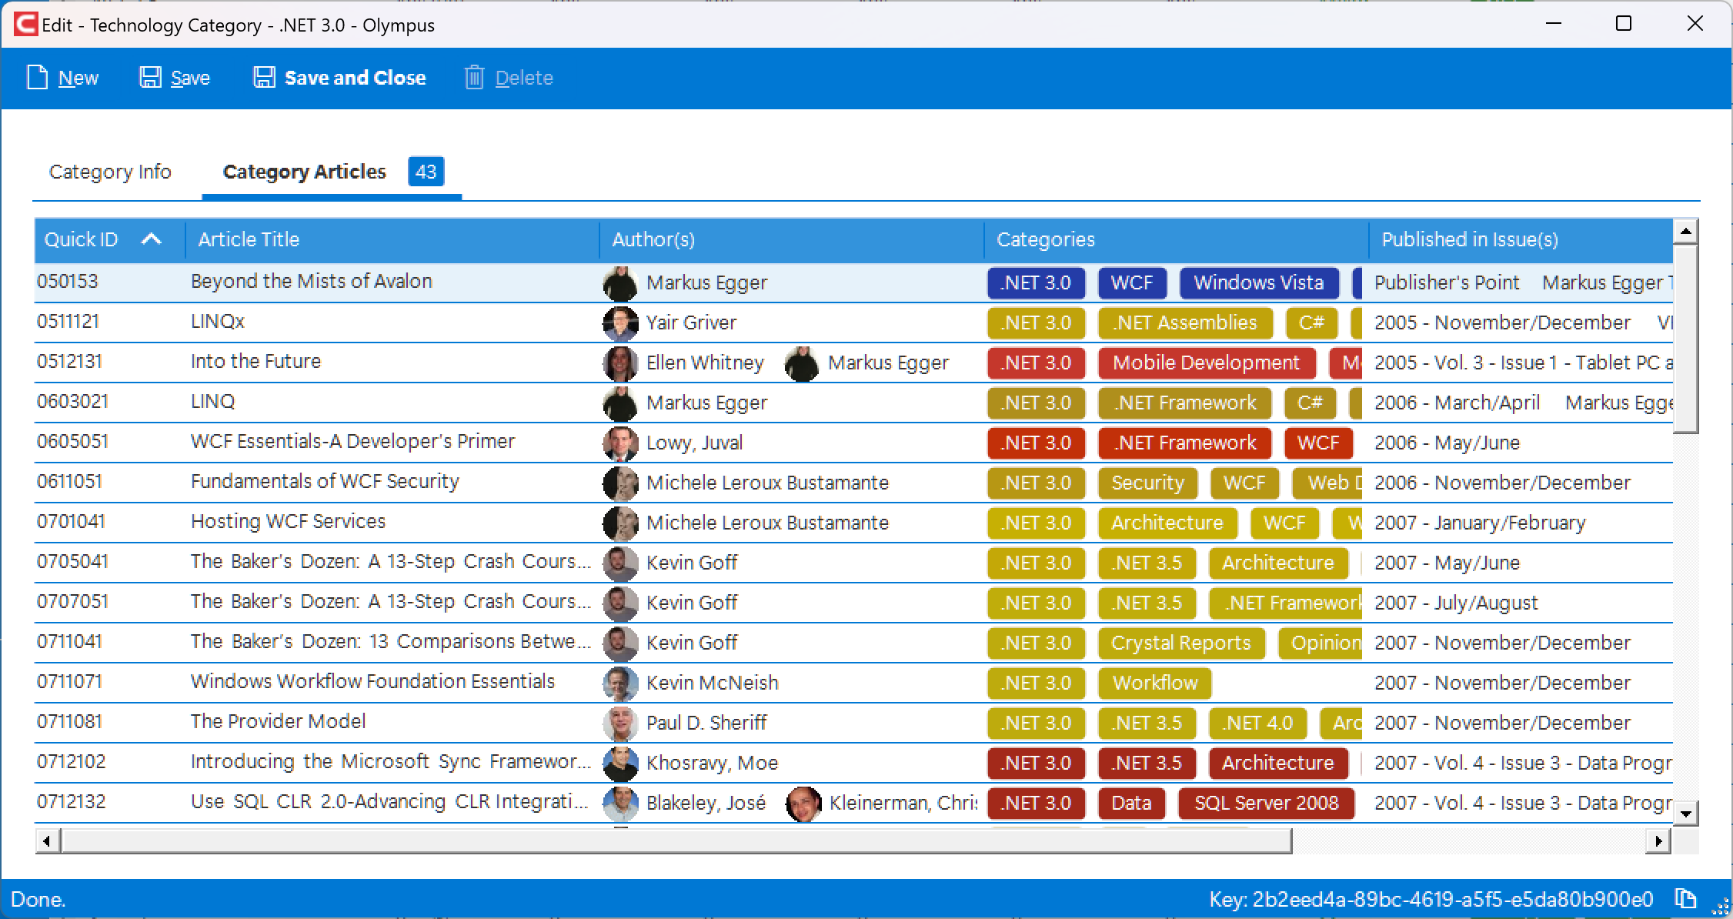Image resolution: width=1733 pixels, height=919 pixels.
Task: Click the Published in Issue(s) column header
Action: click(1521, 239)
